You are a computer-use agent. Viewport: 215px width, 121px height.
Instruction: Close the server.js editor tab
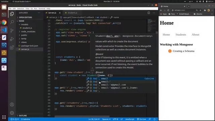[60, 13]
